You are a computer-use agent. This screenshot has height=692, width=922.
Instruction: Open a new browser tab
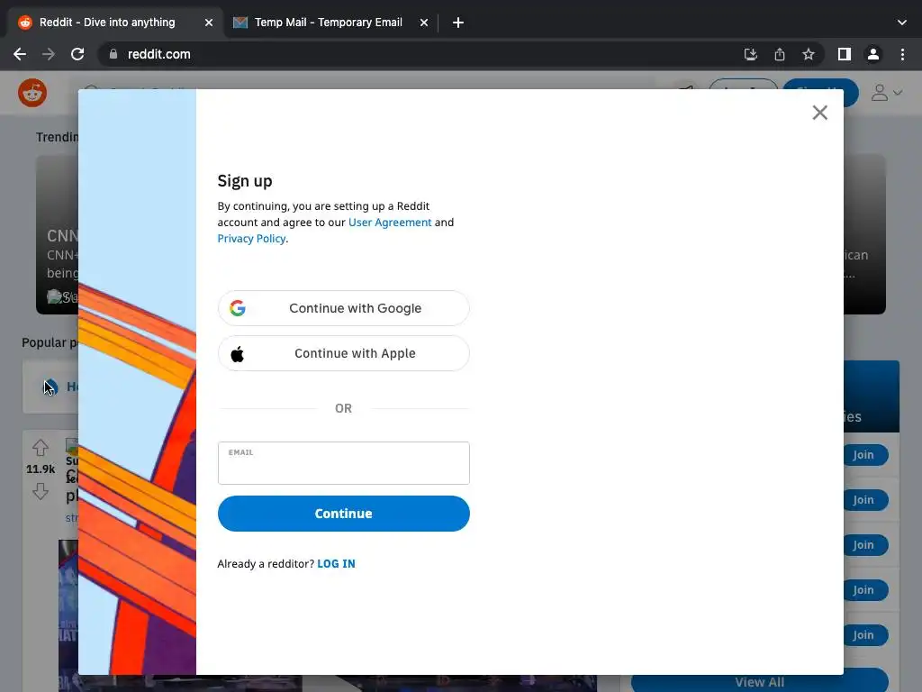coord(458,23)
